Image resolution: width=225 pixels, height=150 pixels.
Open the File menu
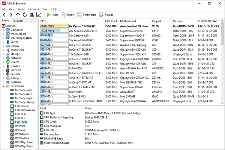click(x=4, y=9)
